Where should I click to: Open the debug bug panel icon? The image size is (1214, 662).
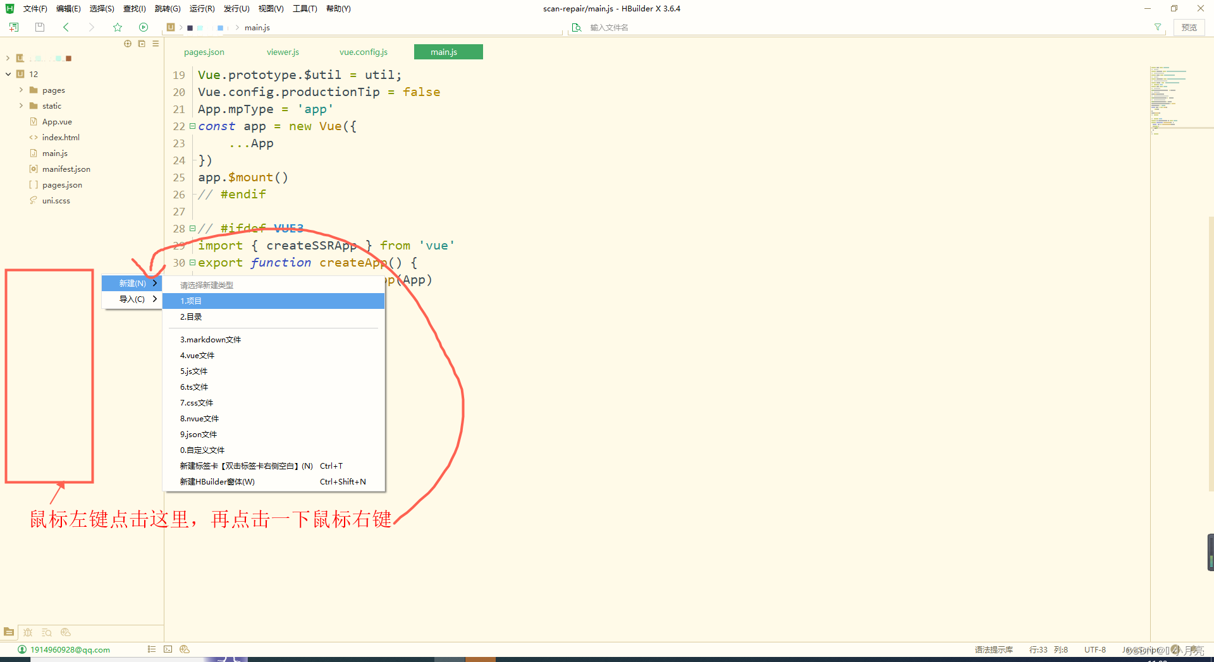click(28, 632)
